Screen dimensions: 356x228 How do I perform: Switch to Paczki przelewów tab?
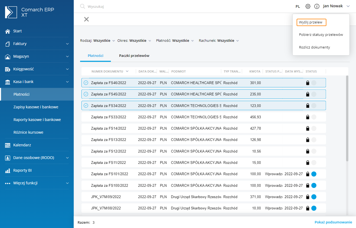(x=134, y=56)
